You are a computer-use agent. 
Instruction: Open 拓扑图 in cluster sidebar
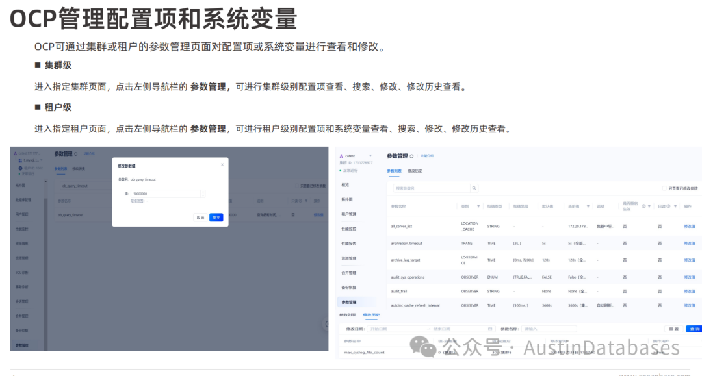[347, 199]
